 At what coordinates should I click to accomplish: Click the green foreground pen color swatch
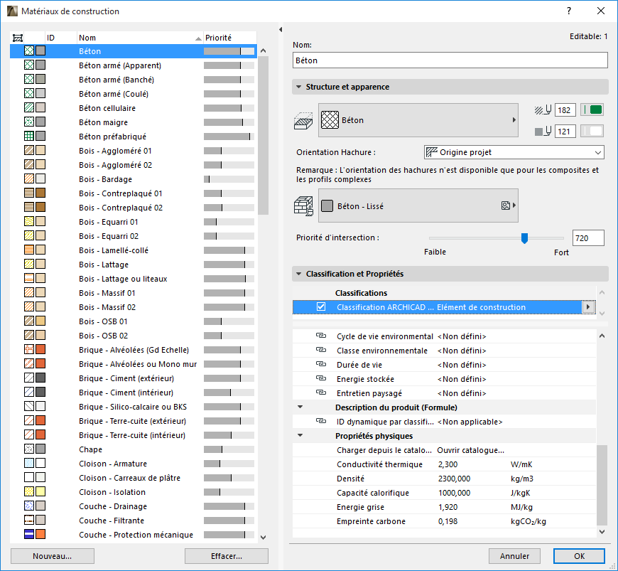(x=592, y=110)
